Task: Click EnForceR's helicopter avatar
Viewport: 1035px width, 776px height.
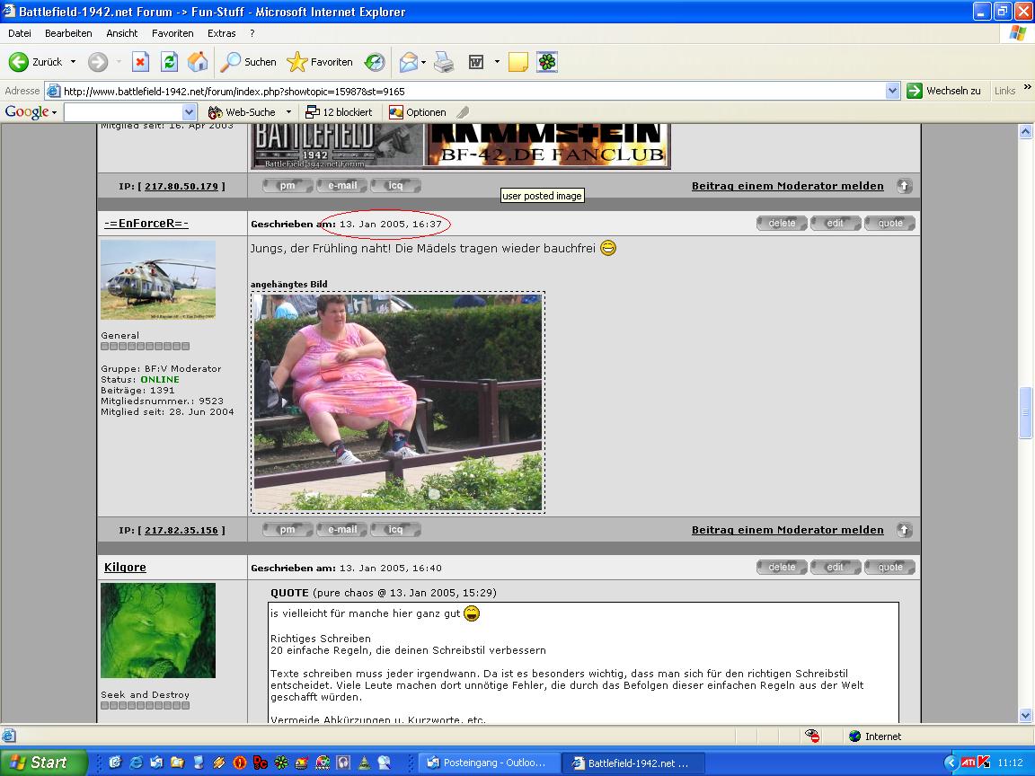Action: point(158,280)
